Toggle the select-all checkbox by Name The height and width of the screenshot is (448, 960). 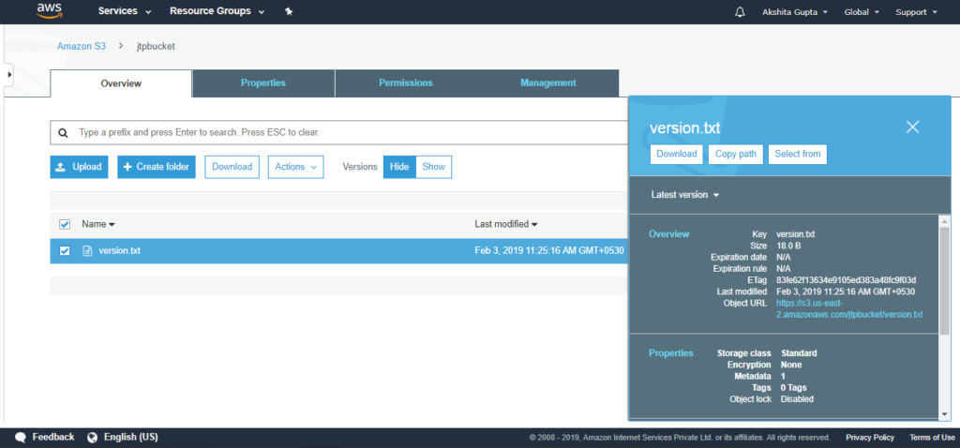(65, 225)
